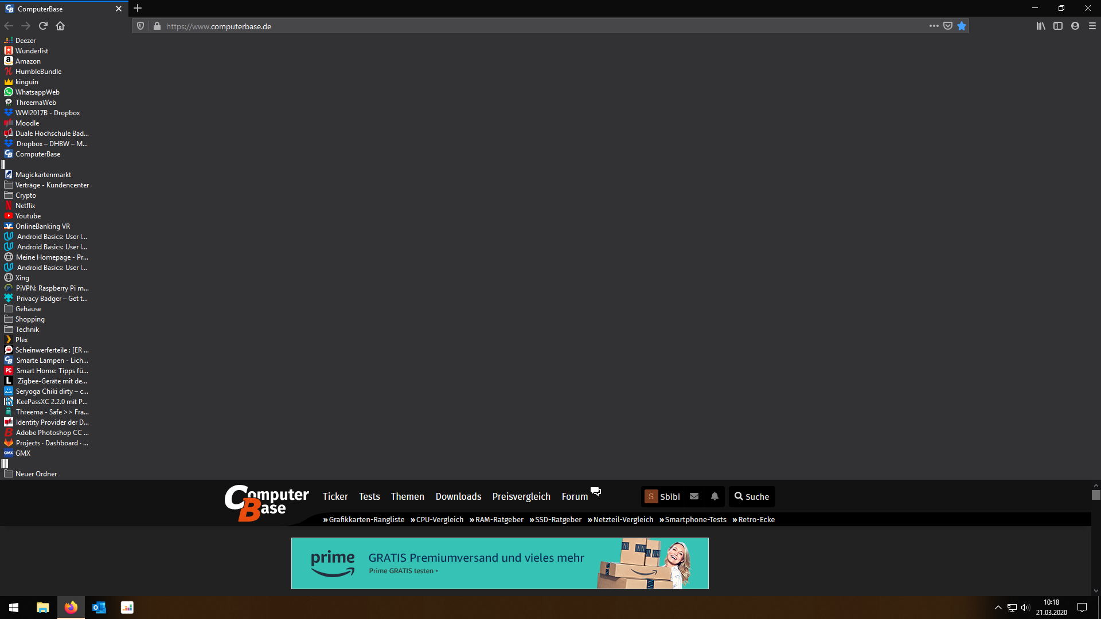Open the notifications bell icon in the ComputerBase header
The height and width of the screenshot is (619, 1101).
[714, 496]
